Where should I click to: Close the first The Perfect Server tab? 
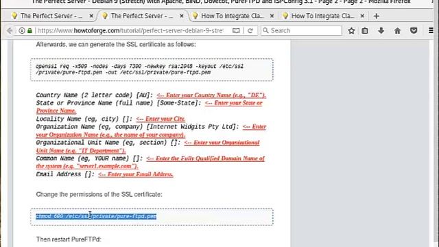coord(91,16)
